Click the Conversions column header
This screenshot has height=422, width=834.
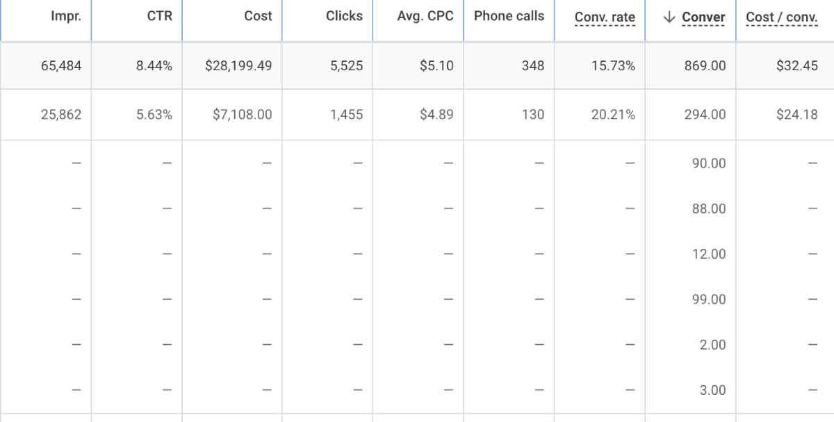[702, 17]
